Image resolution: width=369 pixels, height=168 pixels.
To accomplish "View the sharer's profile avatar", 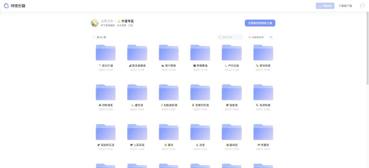I will tap(95, 23).
